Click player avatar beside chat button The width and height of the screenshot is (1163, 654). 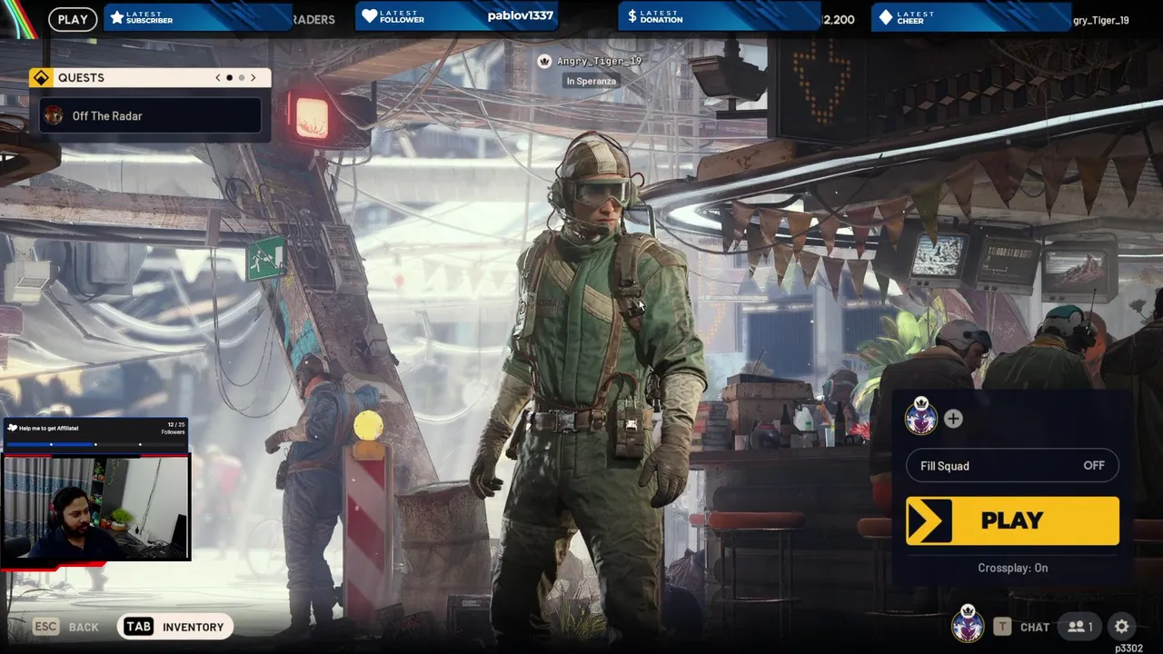click(968, 625)
